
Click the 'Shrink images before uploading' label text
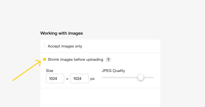pos(75,60)
